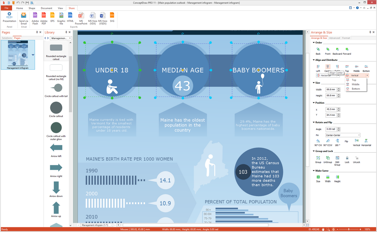377x232 pixels.
Task: Open the File menu
Action: (x=6, y=8)
